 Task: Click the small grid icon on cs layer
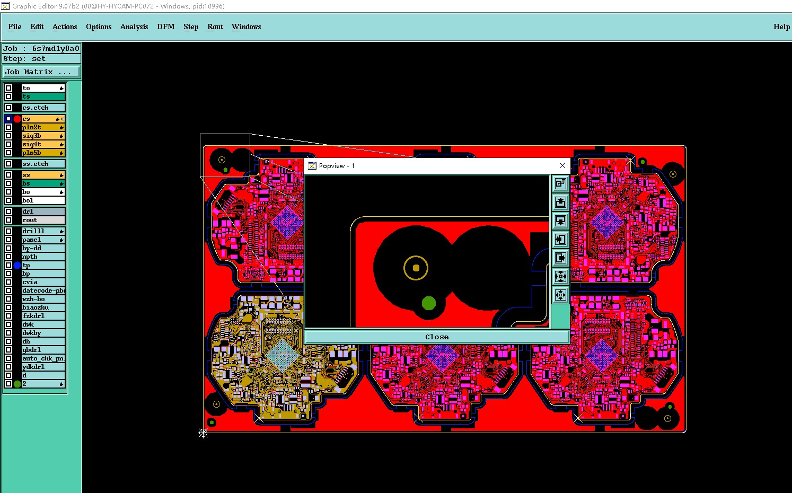63,119
